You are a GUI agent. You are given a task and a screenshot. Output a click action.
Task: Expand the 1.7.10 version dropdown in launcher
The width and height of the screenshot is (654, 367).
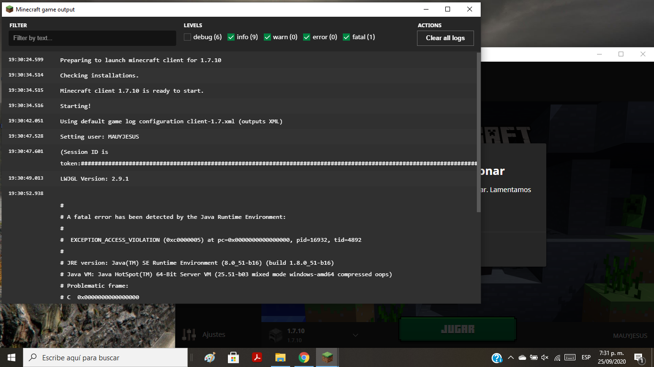355,335
